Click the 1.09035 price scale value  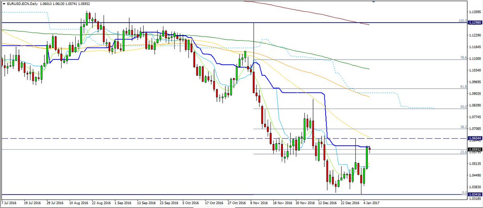pyautogui.click(x=475, y=93)
